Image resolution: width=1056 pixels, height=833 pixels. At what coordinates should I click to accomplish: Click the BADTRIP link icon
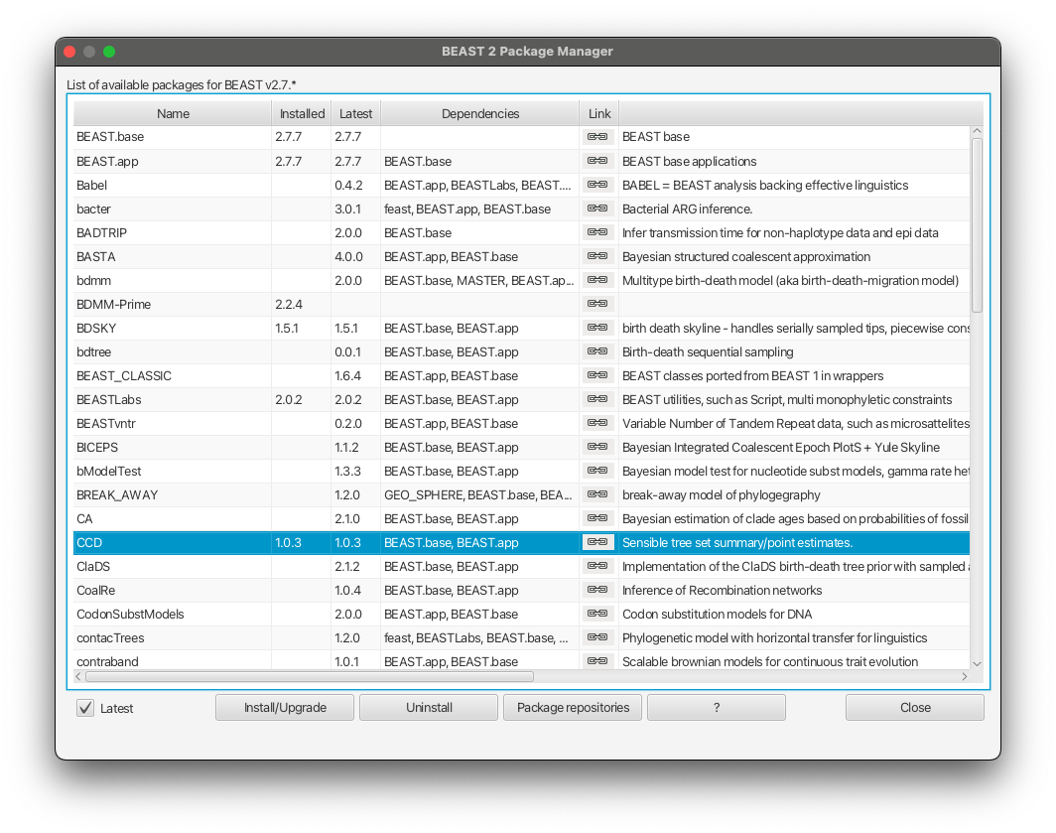[597, 232]
